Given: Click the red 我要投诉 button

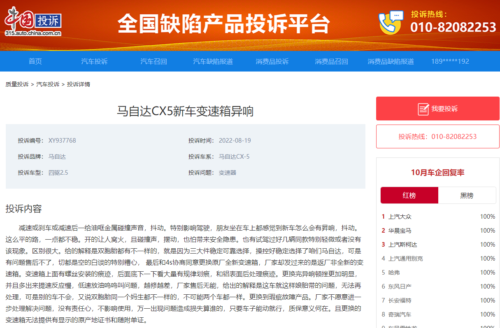Looking at the screenshot, I should point(438,109).
